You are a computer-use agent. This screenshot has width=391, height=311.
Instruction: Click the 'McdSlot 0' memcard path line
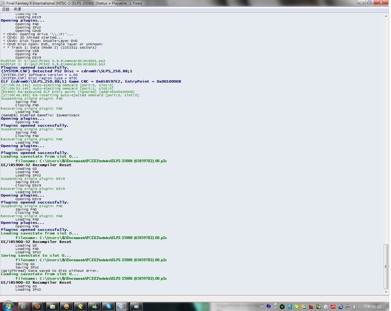53,61
